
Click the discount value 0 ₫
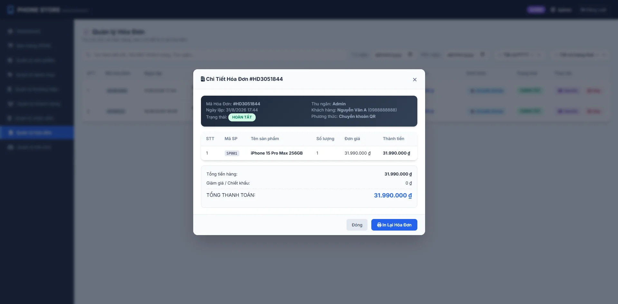tap(409, 183)
